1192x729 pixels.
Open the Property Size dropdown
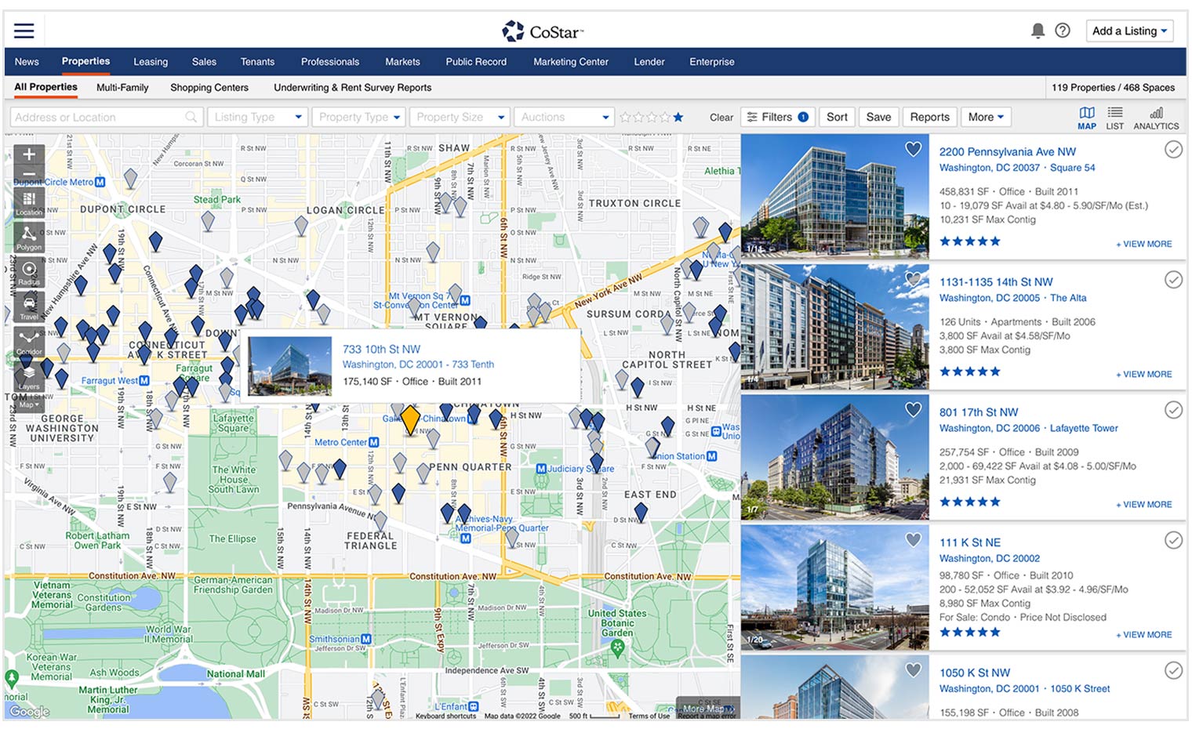point(460,118)
